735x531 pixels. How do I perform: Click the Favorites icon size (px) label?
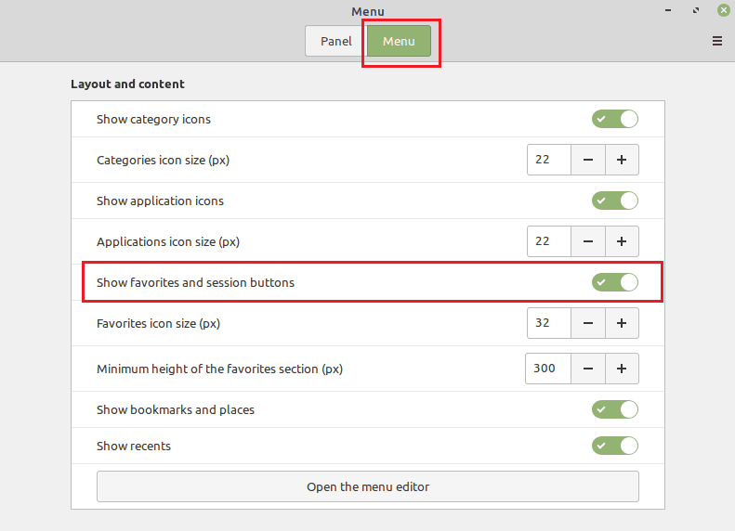(x=159, y=324)
